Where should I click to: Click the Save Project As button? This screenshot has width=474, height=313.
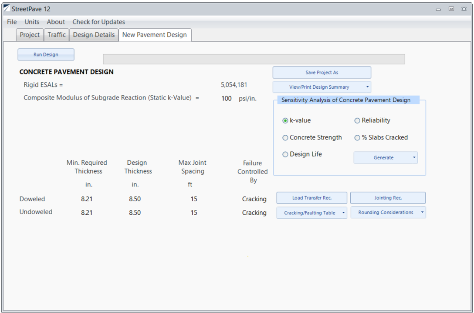click(322, 73)
